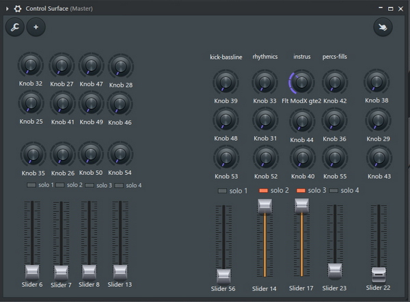Expand the plugin menu arrow in title bar
410x302 pixels.
[8, 9]
